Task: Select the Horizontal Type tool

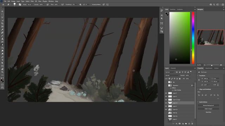Action: pyautogui.click(x=2, y=60)
